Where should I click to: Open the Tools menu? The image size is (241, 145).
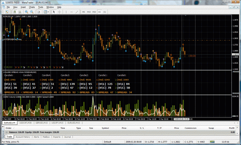(x=40, y=7)
